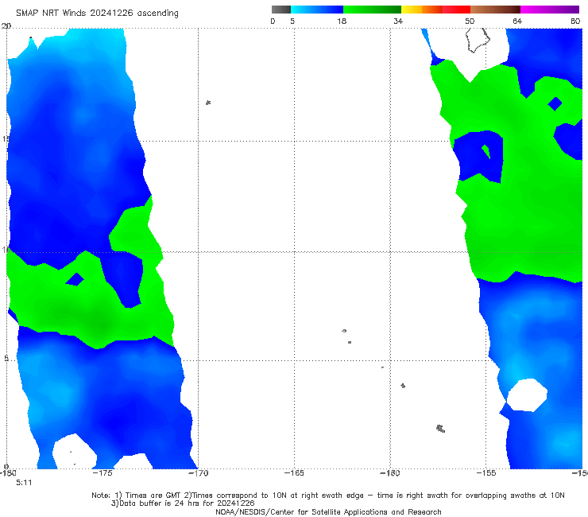588x517 pixels.
Task: Click the color bar label '50'
Action: tap(470, 21)
